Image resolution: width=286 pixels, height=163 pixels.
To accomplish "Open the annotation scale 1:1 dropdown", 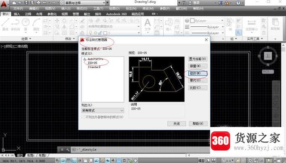I will point(228,160).
